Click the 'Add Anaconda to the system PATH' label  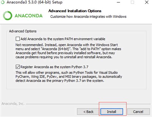coord(63,39)
